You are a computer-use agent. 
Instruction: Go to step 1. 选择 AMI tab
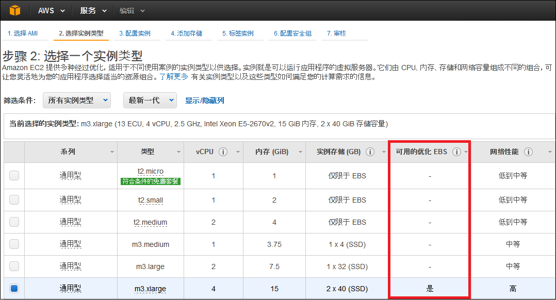coord(22,34)
